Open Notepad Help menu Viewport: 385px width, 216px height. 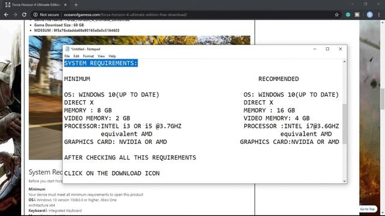(x=112, y=56)
